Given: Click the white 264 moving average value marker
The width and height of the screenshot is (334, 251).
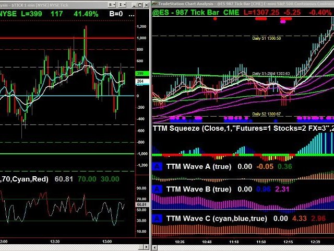Looking at the screenshot, I should click(x=142, y=81).
